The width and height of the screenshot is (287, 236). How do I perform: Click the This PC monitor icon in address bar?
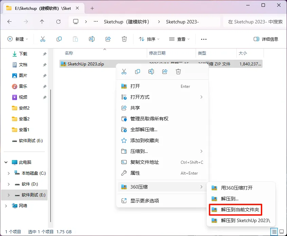click(x=76, y=22)
